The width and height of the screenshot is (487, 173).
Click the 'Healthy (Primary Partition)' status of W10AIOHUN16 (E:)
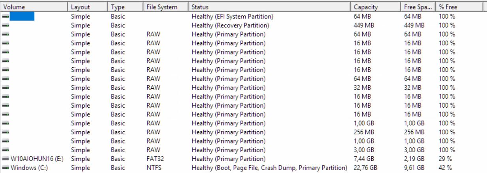pos(228,159)
